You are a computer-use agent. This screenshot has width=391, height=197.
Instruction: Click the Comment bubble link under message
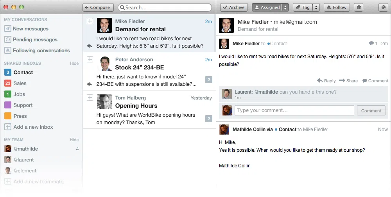(x=375, y=81)
